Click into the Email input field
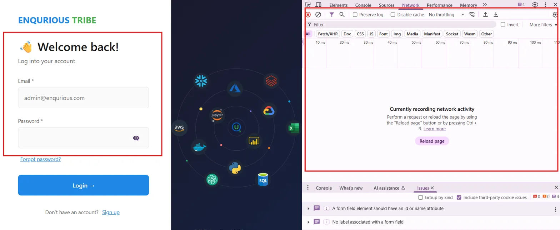560x230 pixels. [84, 97]
